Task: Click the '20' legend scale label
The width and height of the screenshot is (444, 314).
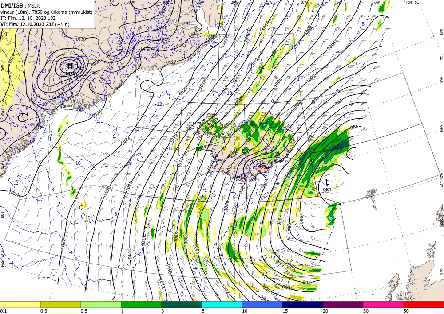Action: (x=325, y=311)
